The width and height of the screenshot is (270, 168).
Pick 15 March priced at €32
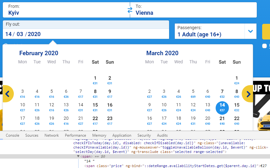pyautogui.click(x=237, y=107)
